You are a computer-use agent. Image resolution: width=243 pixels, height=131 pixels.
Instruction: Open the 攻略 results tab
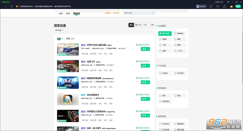coord(70,39)
